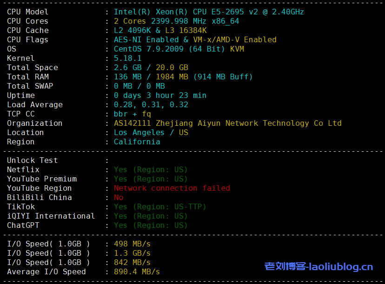Click the bbr + fq TCP CC value
Screen dimensions: 385x284
(132, 114)
